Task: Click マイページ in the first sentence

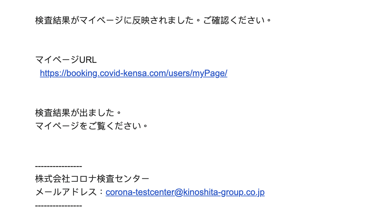Action: coord(101,20)
